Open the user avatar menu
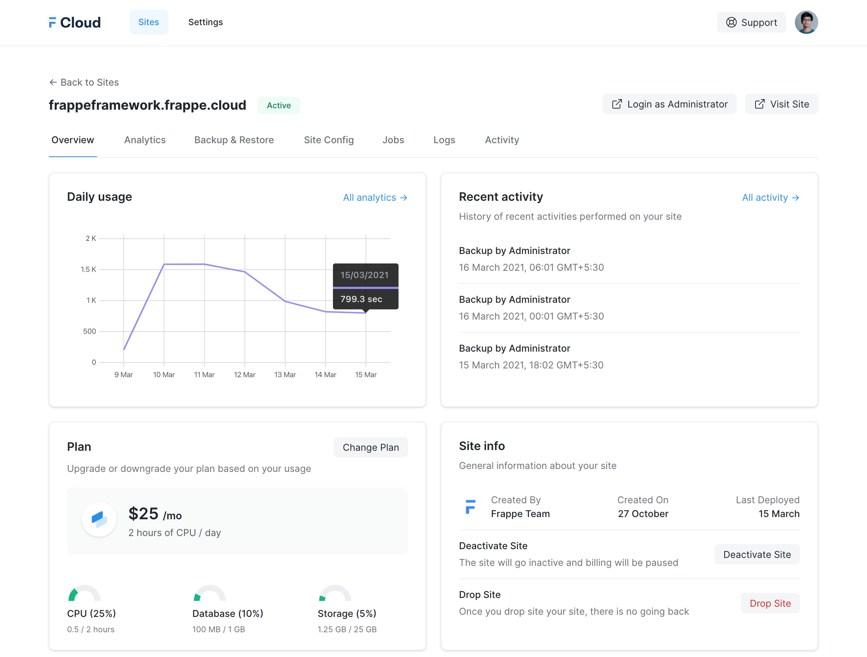The width and height of the screenshot is (867, 657). [806, 22]
